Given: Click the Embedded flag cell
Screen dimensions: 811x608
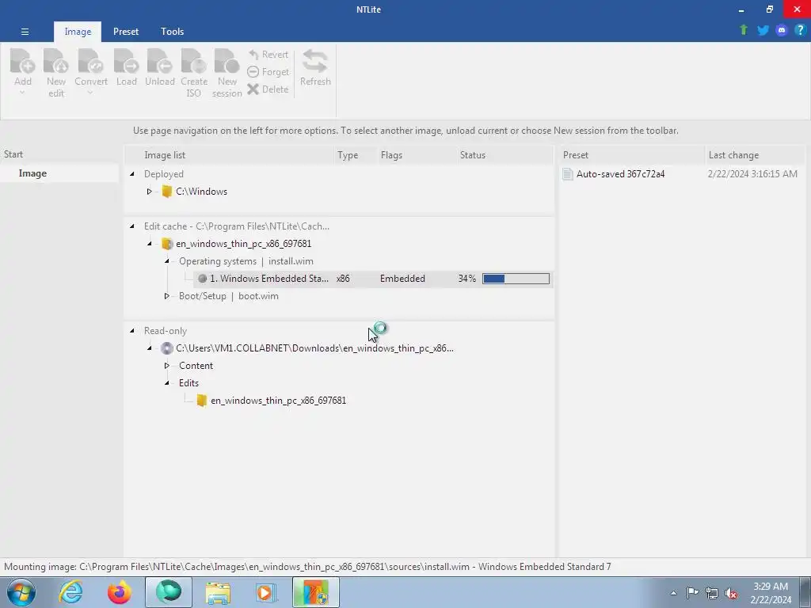Looking at the screenshot, I should (x=402, y=279).
